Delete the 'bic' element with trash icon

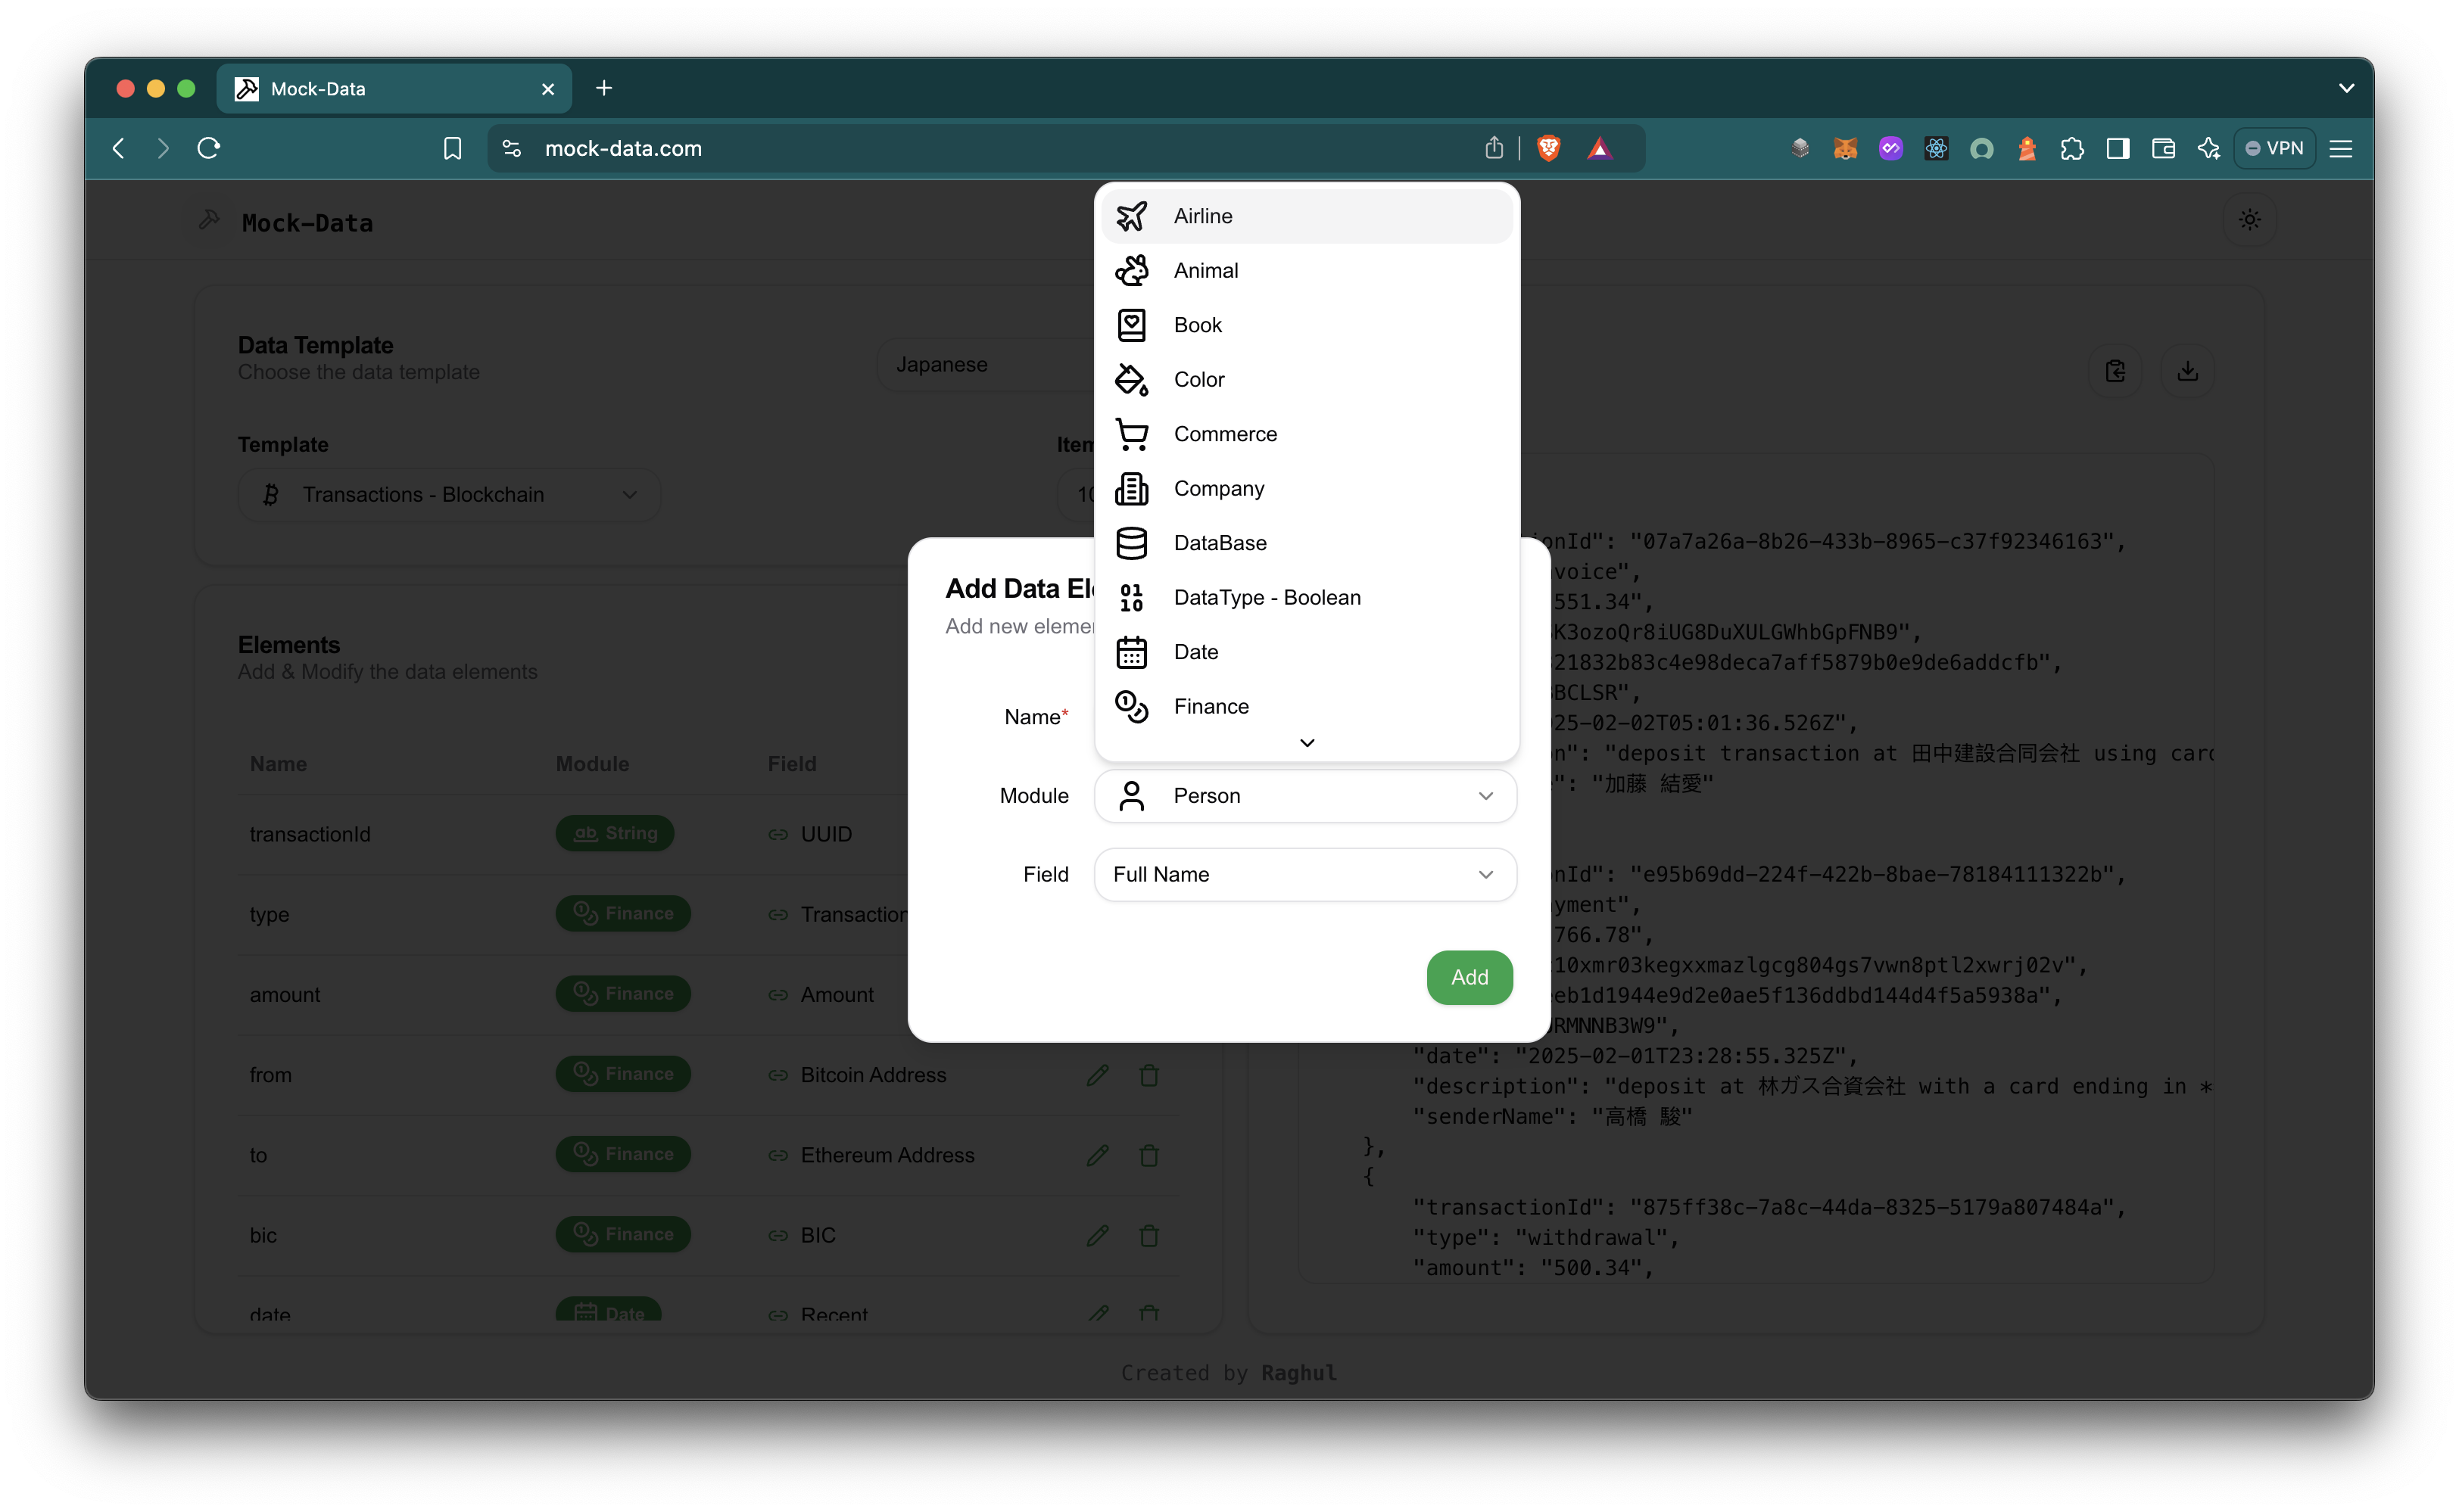(1148, 1236)
